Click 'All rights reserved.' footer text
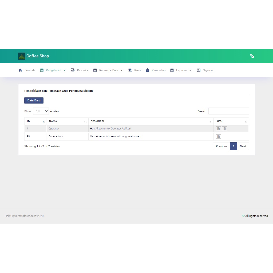 pyautogui.click(x=257, y=216)
